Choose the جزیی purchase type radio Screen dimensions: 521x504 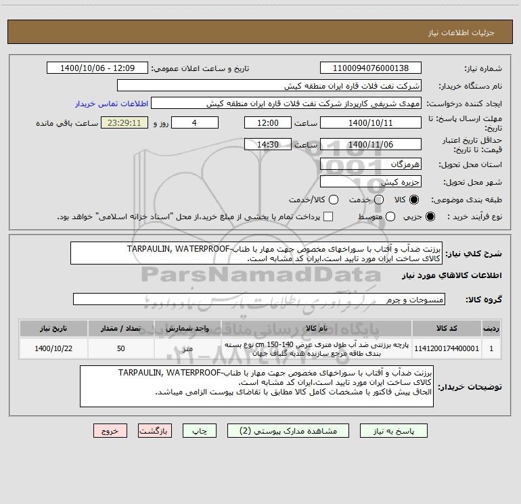(x=430, y=216)
